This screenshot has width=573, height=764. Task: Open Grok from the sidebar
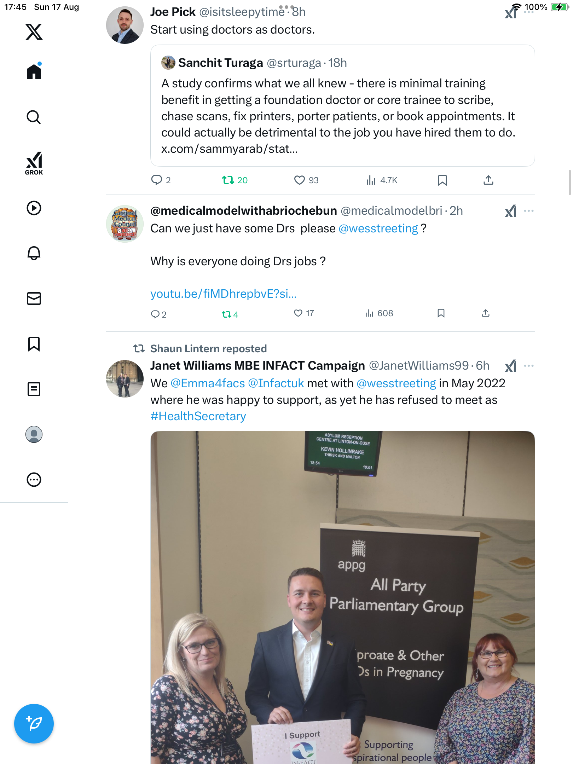click(34, 163)
